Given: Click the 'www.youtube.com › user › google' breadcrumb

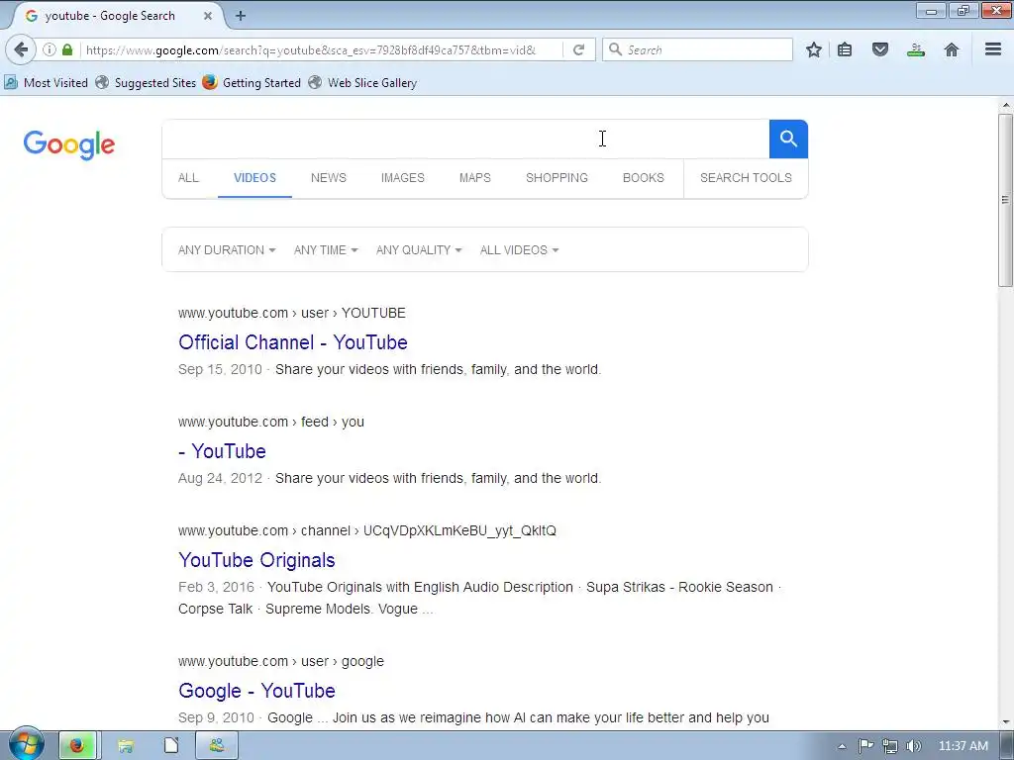Looking at the screenshot, I should [280, 661].
